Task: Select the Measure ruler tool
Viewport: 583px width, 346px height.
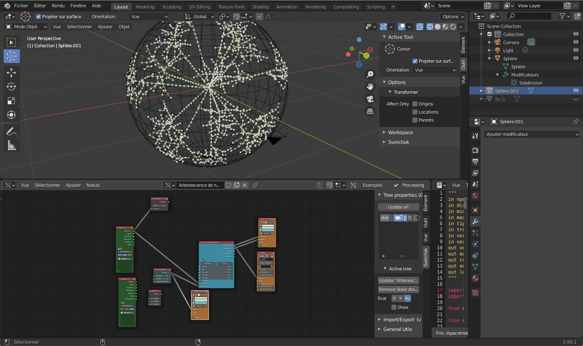Action: click(x=11, y=146)
